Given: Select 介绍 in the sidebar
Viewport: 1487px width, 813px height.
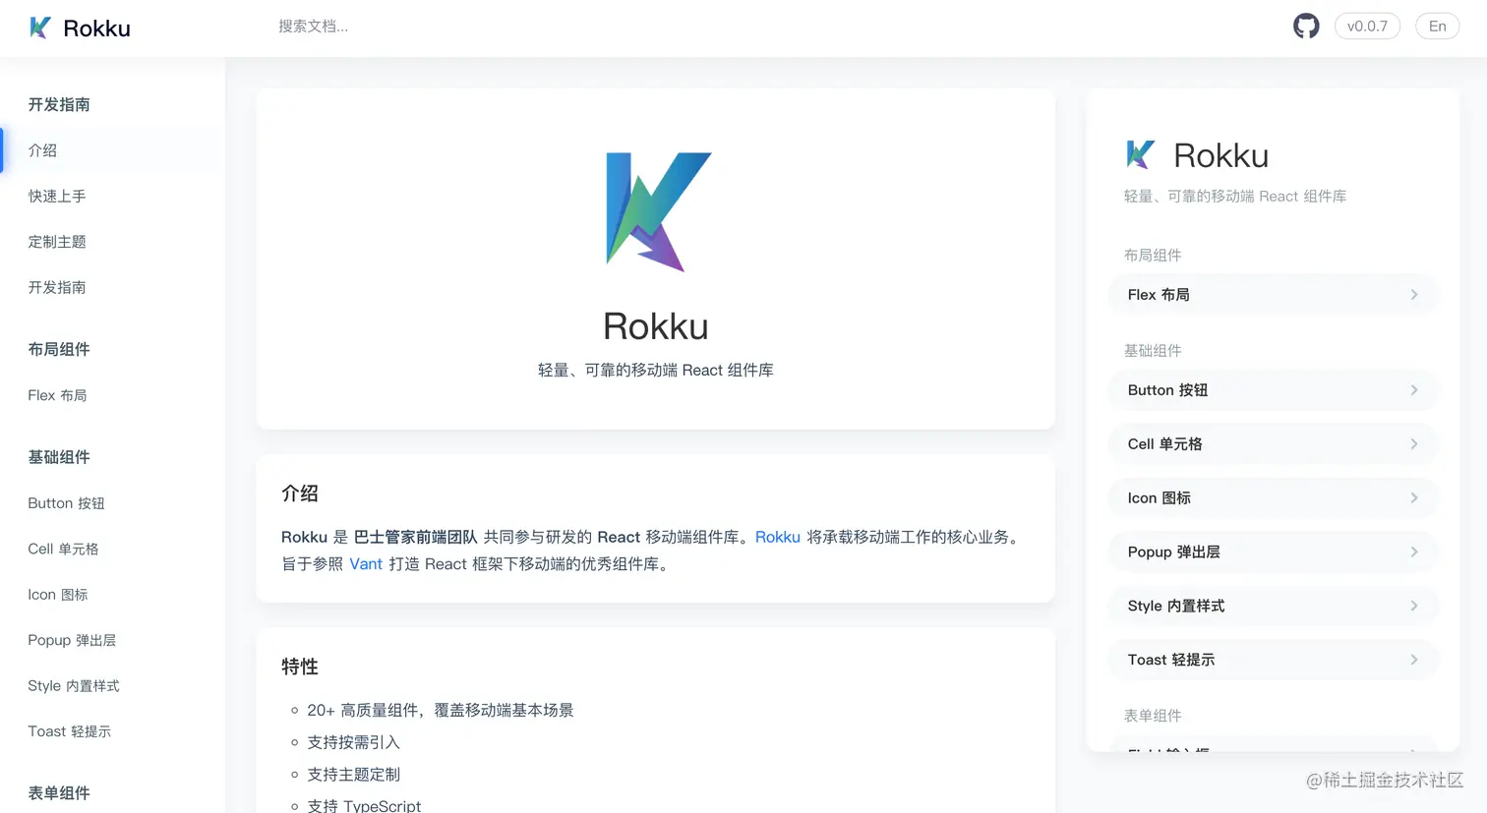Looking at the screenshot, I should tap(42, 150).
